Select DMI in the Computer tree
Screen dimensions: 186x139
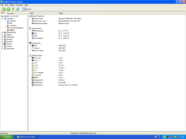coord(11,23)
